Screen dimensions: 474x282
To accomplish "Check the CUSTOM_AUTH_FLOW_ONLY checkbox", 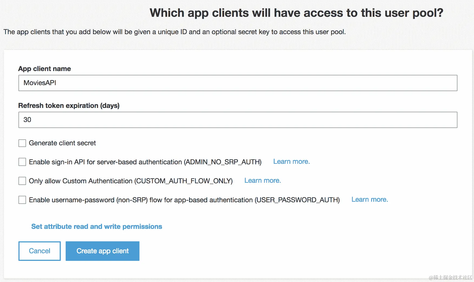I will point(22,181).
